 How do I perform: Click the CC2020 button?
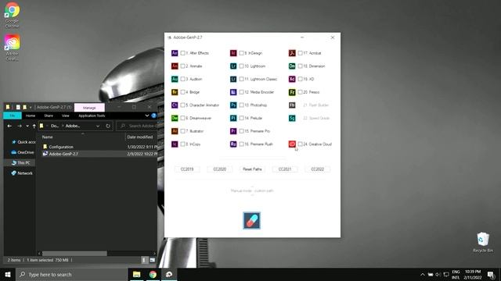tap(220, 169)
